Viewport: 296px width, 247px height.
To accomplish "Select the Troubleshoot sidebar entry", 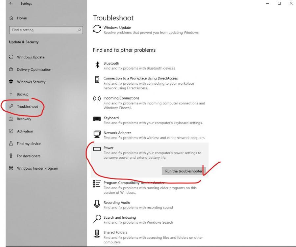I will tap(28, 107).
